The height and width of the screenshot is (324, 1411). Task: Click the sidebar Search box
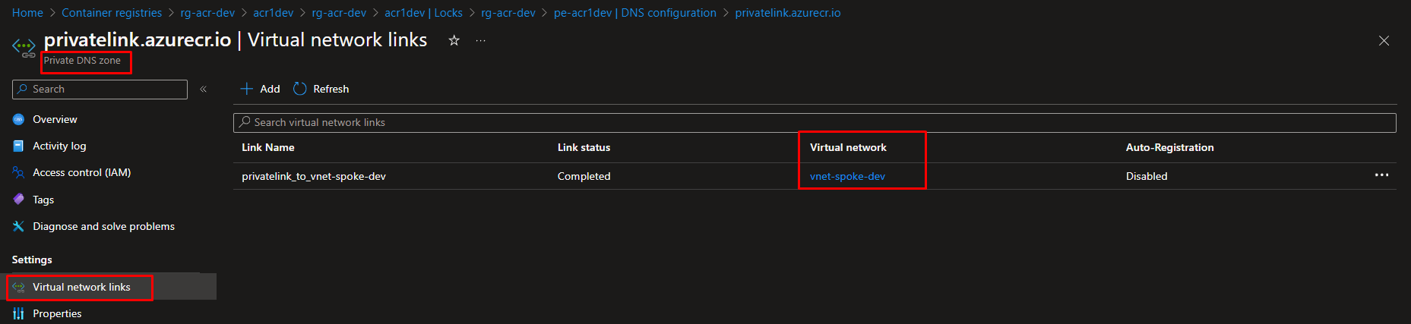100,89
